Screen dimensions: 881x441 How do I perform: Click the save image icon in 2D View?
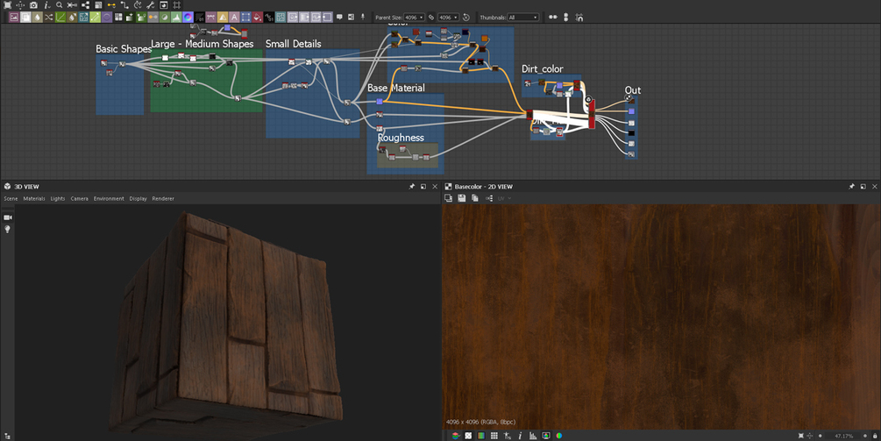[461, 198]
